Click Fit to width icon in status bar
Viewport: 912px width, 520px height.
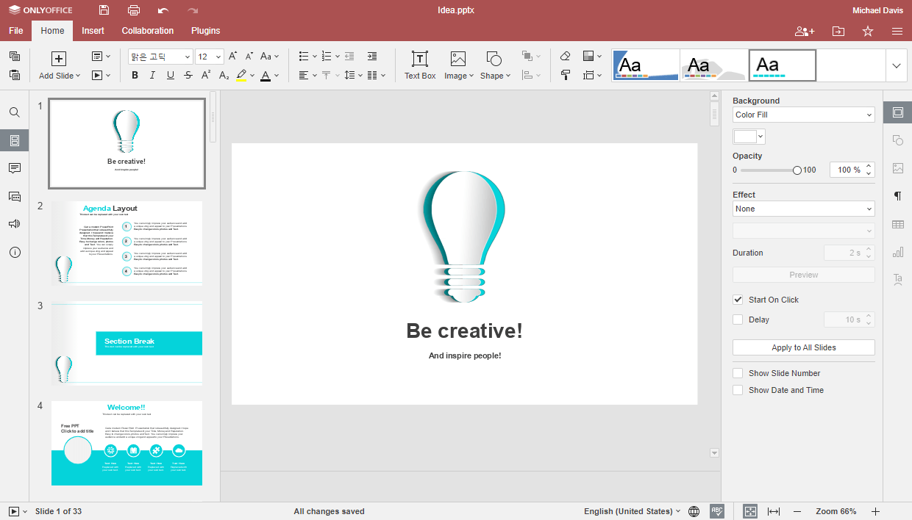[774, 511]
